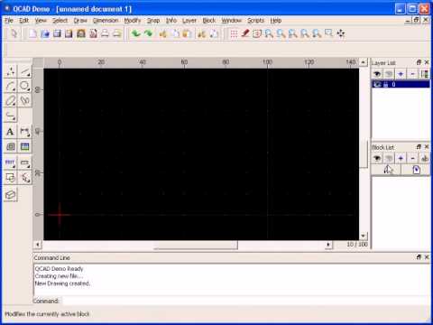The width and height of the screenshot is (433, 325).
Task: Click the Print Preview toolbar icon
Action: (x=117, y=33)
